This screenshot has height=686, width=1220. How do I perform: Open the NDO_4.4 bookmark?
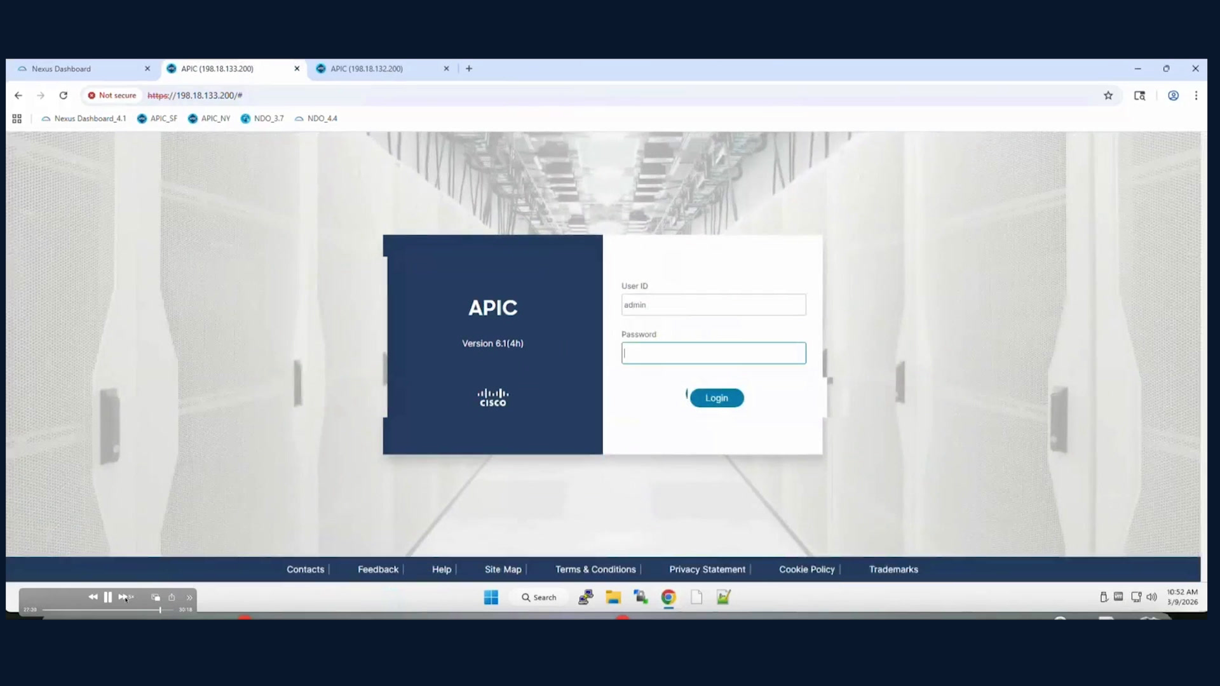316,119
